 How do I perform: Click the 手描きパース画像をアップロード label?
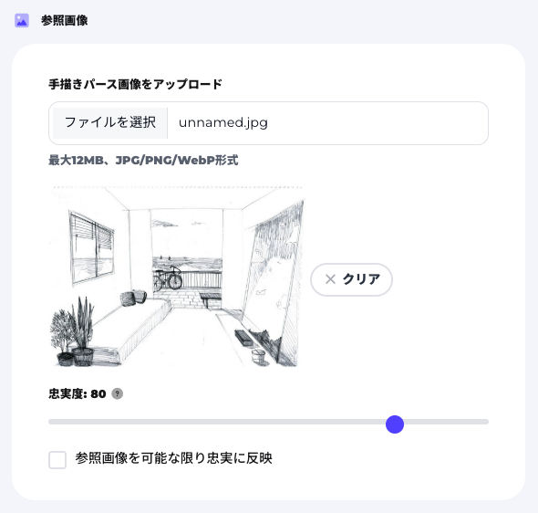click(135, 84)
